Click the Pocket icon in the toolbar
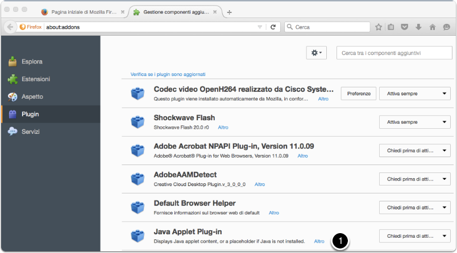Viewport: 457px width, 253px height. pyautogui.click(x=404, y=27)
